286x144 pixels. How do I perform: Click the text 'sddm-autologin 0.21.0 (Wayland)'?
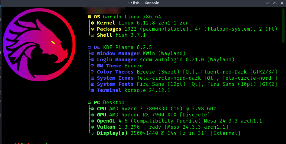187,59
